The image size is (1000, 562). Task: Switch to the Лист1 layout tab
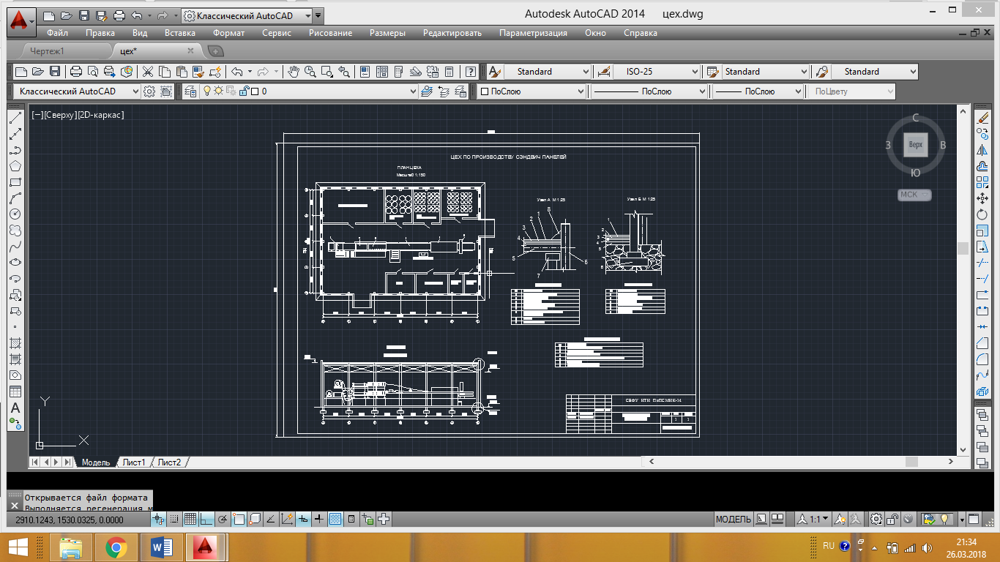click(133, 462)
